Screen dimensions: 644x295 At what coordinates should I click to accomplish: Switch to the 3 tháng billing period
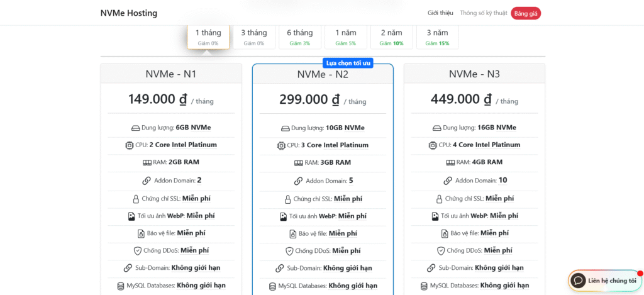click(x=253, y=37)
